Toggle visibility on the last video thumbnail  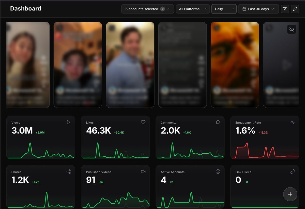point(292,29)
